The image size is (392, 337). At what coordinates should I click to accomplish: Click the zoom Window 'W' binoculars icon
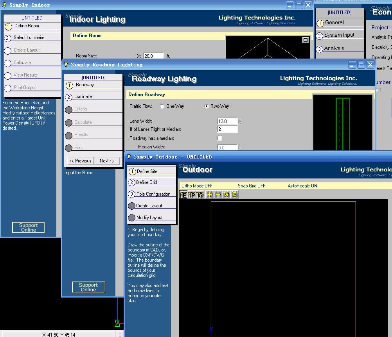click(226, 195)
